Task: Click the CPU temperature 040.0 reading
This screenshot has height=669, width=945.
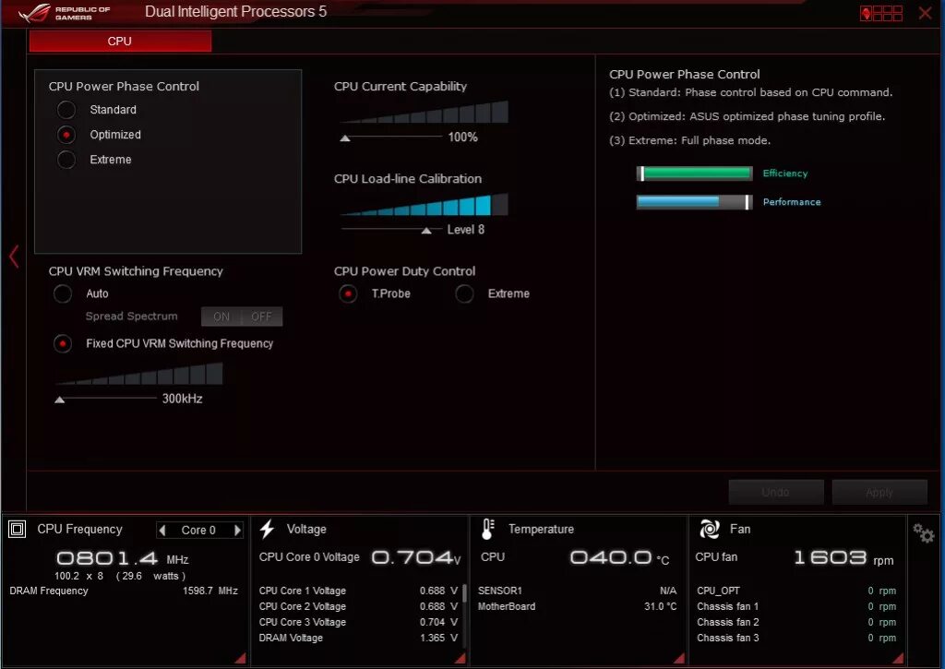Action: pyautogui.click(x=620, y=558)
